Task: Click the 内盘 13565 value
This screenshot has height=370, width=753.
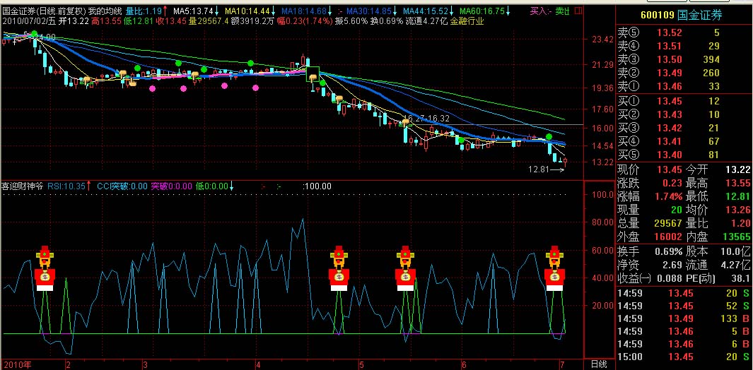Action: [x=736, y=237]
